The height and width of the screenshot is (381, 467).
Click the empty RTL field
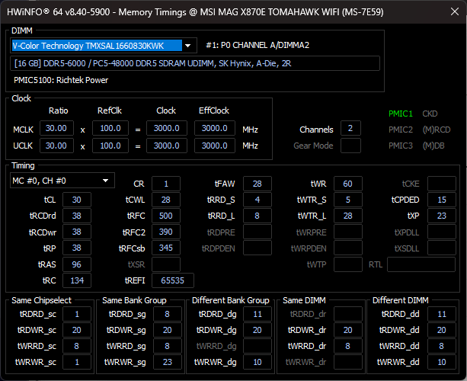[x=421, y=264]
